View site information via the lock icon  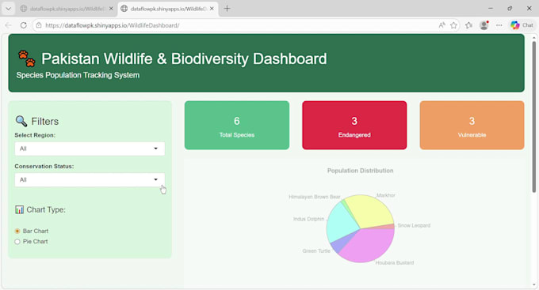coord(39,25)
